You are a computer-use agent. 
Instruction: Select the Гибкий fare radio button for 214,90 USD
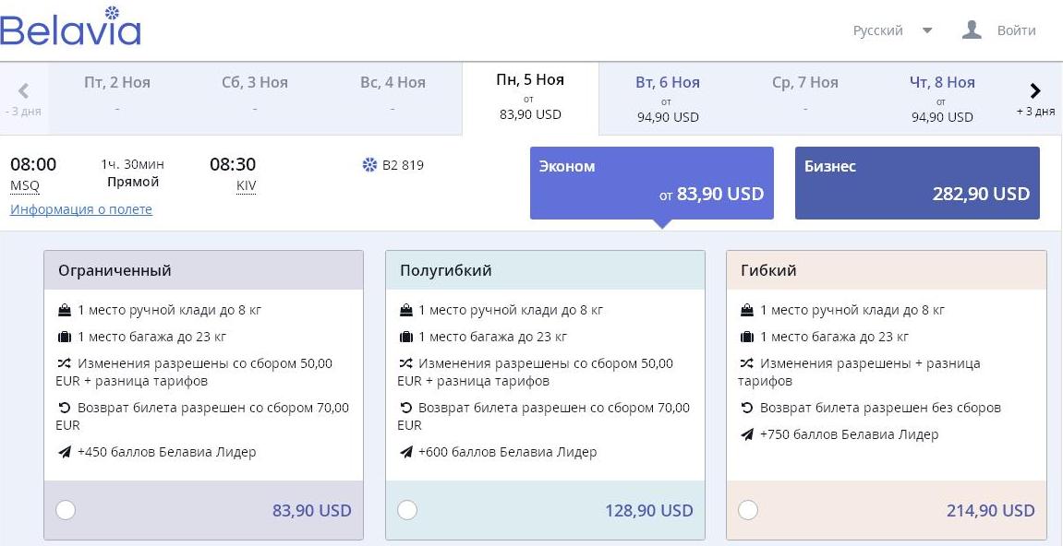point(748,510)
